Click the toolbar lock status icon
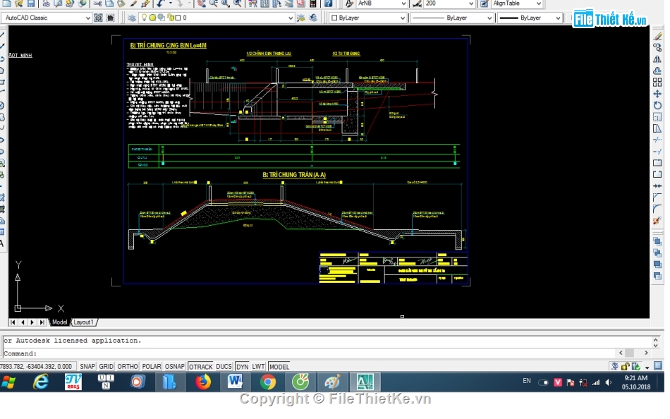This screenshot has width=670, height=419. tap(626, 366)
